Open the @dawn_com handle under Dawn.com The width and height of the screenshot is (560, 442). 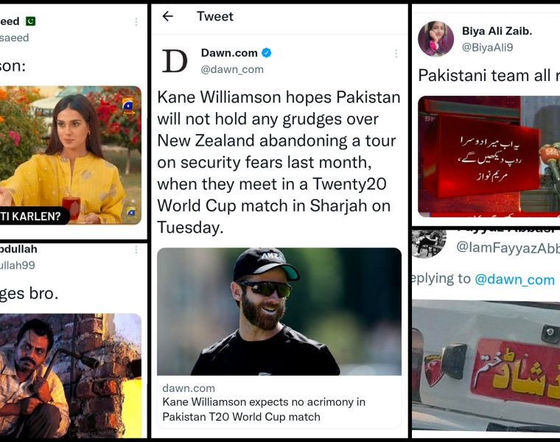pos(232,69)
